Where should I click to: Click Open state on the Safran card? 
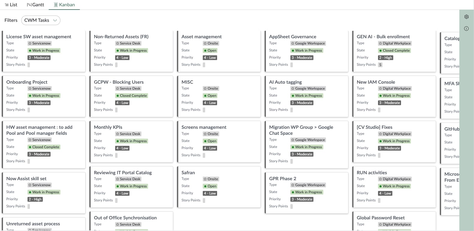click(210, 186)
